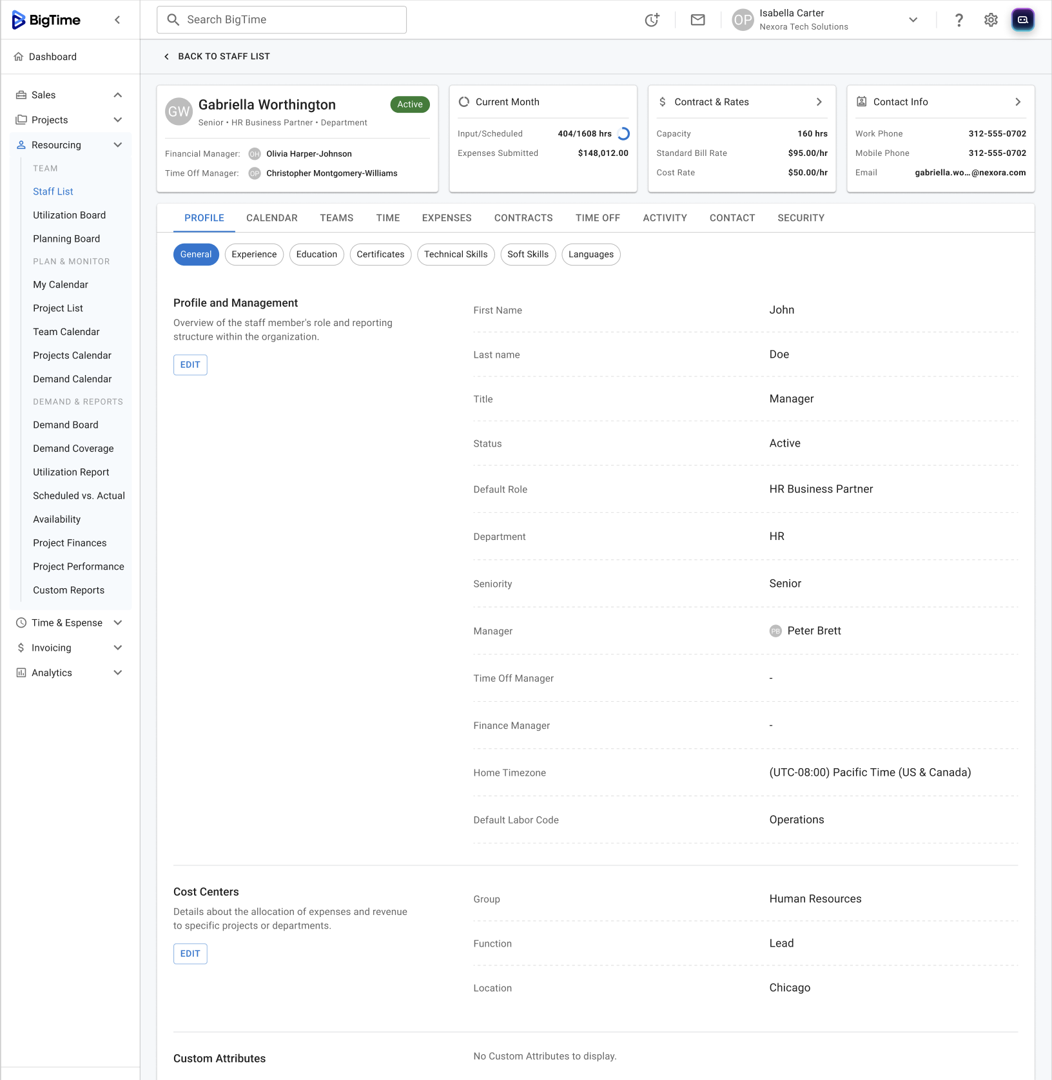The width and height of the screenshot is (1052, 1080).
Task: Collapse sidebar using arrow beside BigTime logo
Action: click(117, 20)
